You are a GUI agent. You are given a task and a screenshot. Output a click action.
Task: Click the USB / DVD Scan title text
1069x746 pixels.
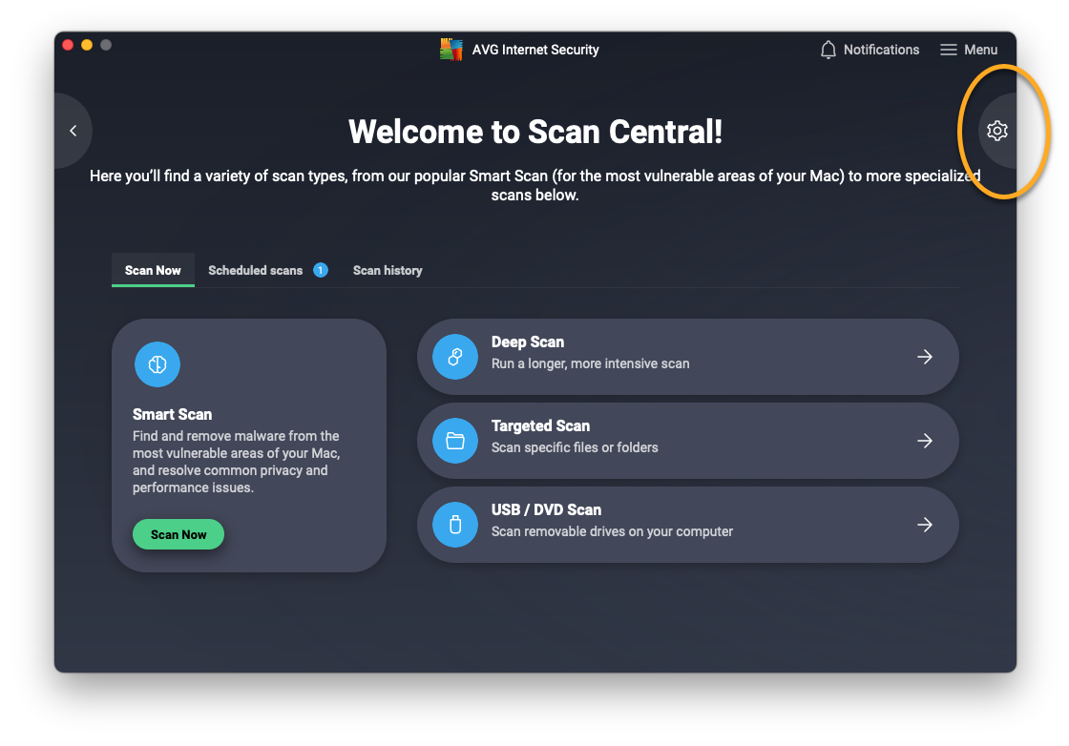[x=546, y=509]
